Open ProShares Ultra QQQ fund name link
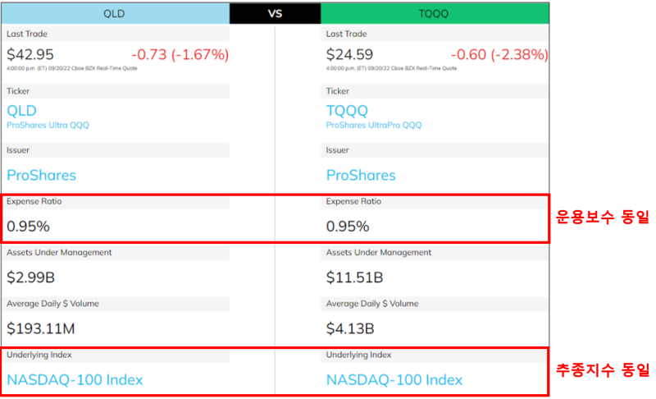This screenshot has width=656, height=399. click(48, 125)
